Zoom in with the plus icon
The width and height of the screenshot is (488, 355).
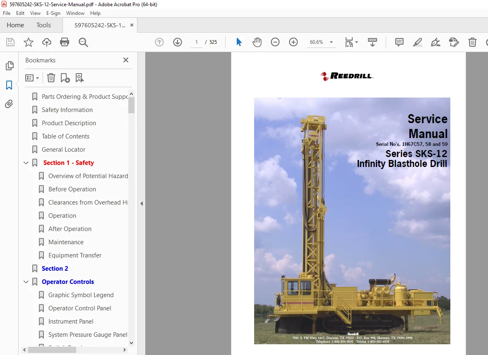[293, 42]
